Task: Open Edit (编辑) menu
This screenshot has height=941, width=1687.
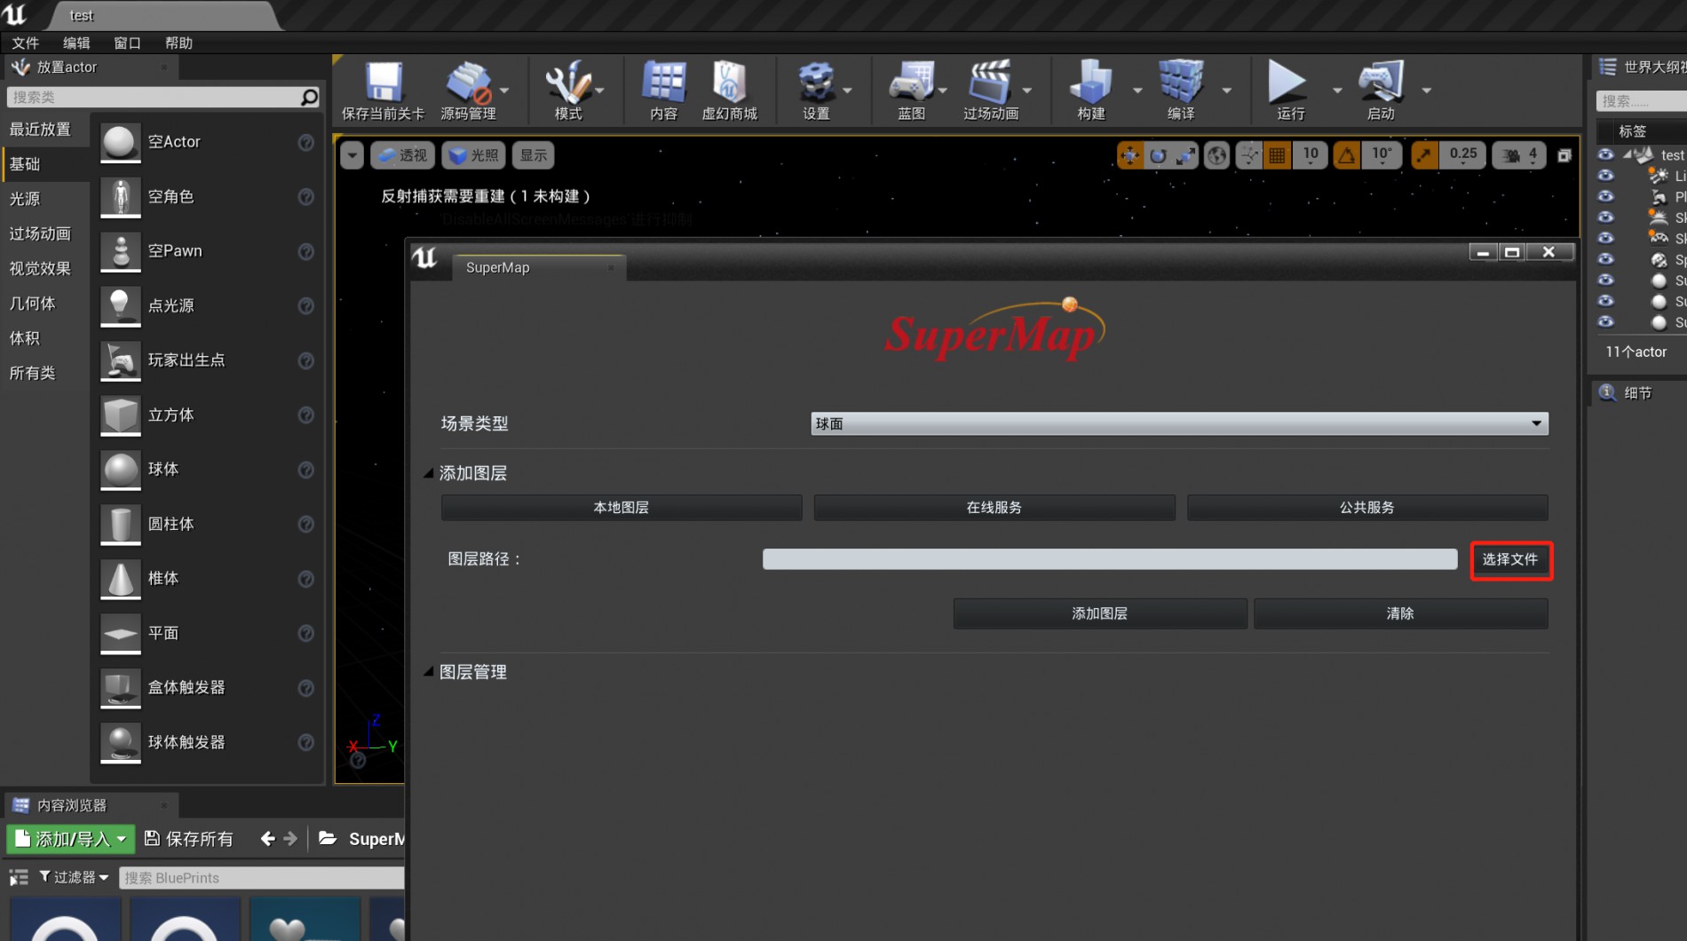Action: pyautogui.click(x=76, y=43)
